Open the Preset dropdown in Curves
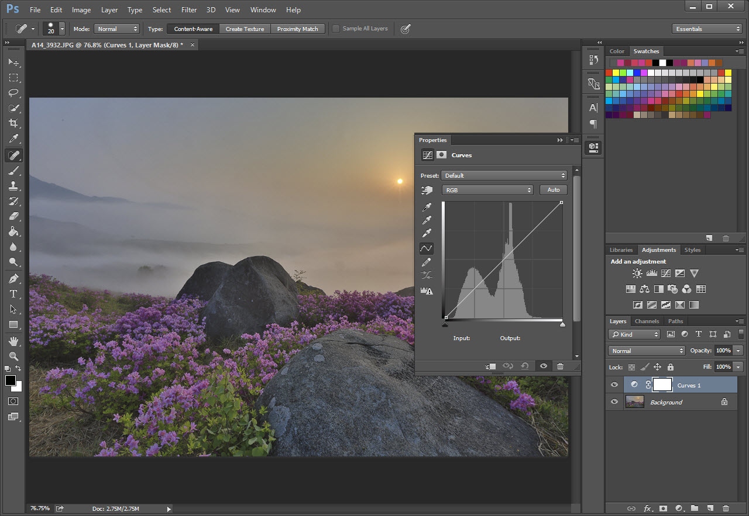Viewport: 749px width, 516px height. pyautogui.click(x=504, y=175)
